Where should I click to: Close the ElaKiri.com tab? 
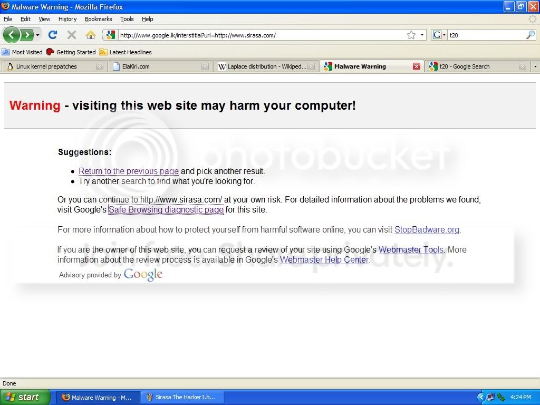[205, 66]
